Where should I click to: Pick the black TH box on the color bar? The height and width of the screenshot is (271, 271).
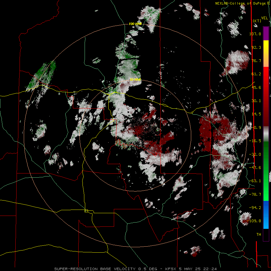(266, 235)
